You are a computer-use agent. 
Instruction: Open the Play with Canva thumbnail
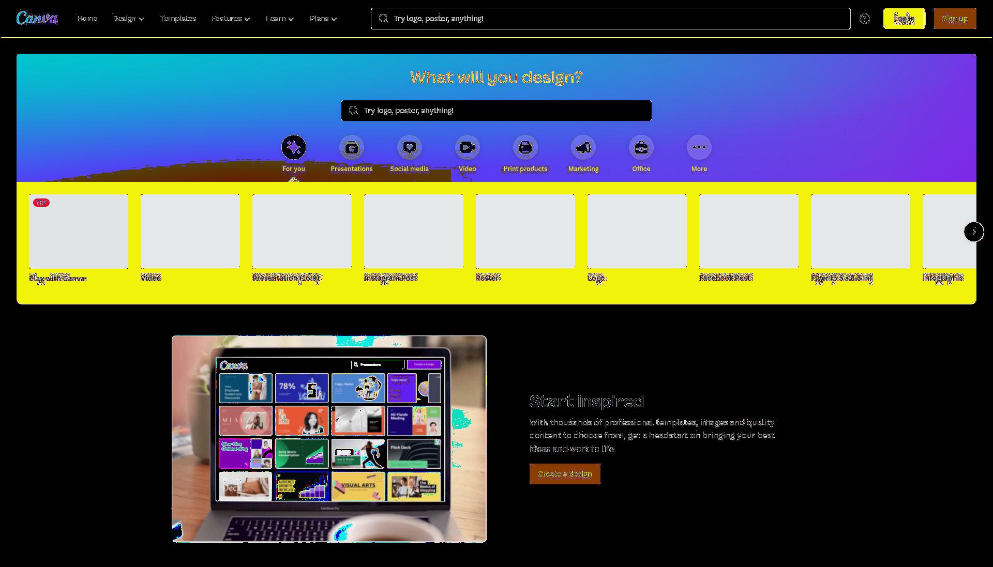pos(79,232)
